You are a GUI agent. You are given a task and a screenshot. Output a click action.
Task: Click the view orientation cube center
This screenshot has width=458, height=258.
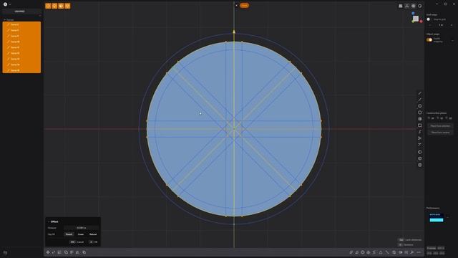pos(416,19)
